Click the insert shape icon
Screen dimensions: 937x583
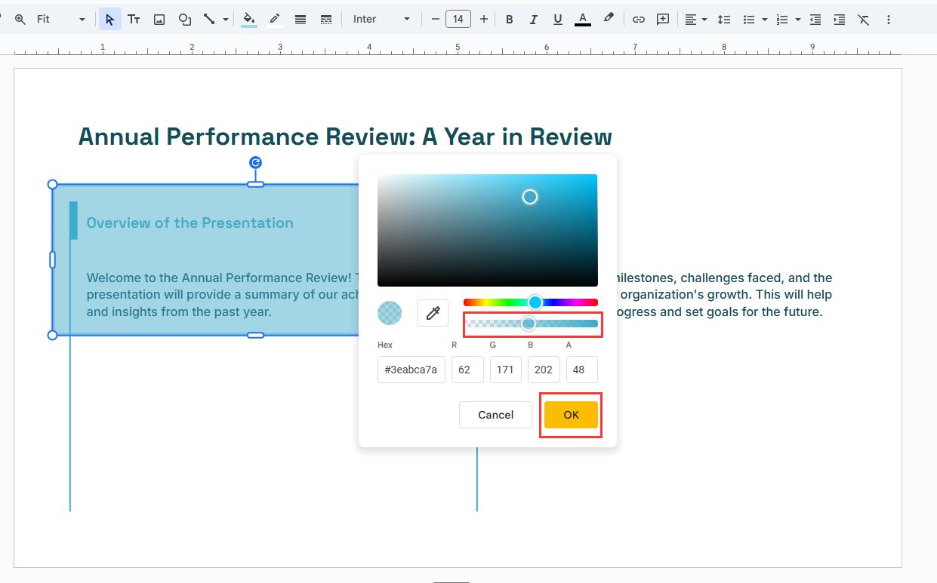(x=184, y=20)
